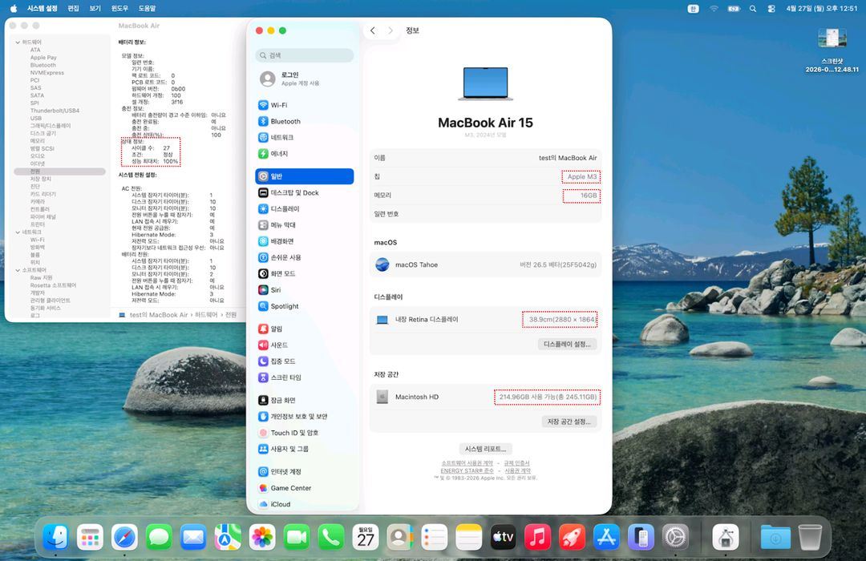Image resolution: width=866 pixels, height=561 pixels.
Task: Open the 소프트웨어 사용권 계약 link
Action: click(x=467, y=463)
